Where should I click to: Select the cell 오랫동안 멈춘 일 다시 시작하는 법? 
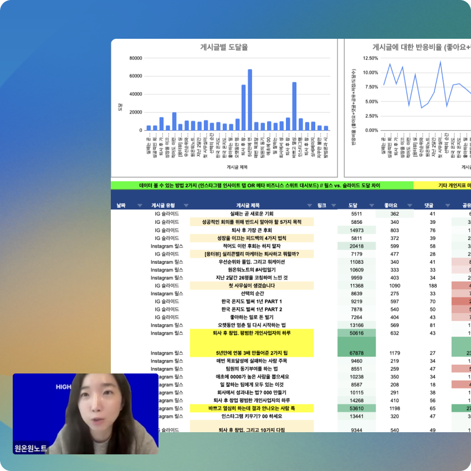[252, 325]
